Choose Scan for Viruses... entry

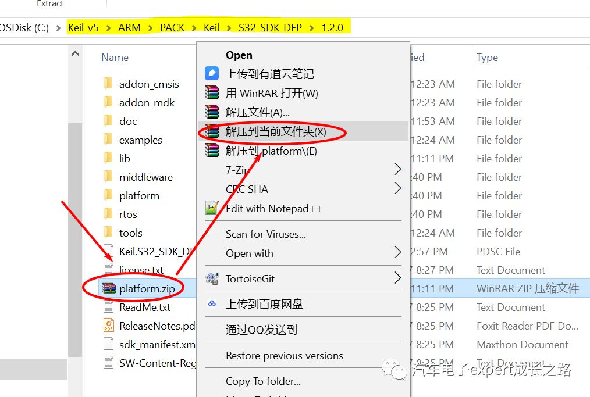pyautogui.click(x=266, y=234)
